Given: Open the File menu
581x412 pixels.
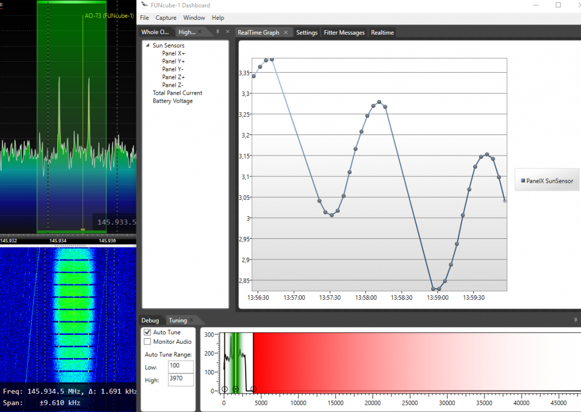Looking at the screenshot, I should coord(144,18).
